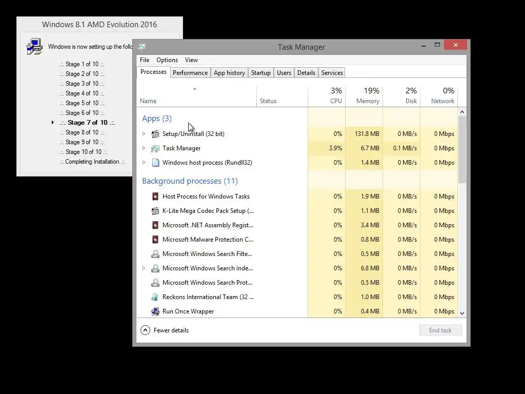
Task: Click the Task Manager title bar icon
Action: click(x=142, y=47)
